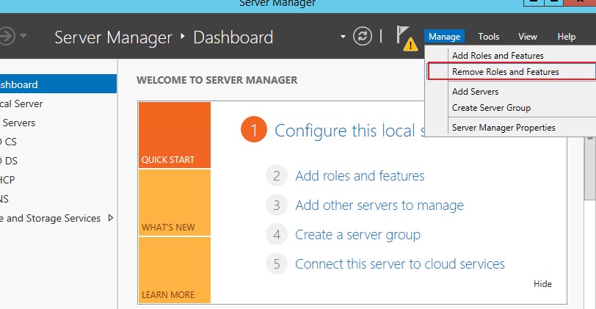This screenshot has height=309, width=596.
Task: Open DHCP in the sidebar
Action: (58, 180)
